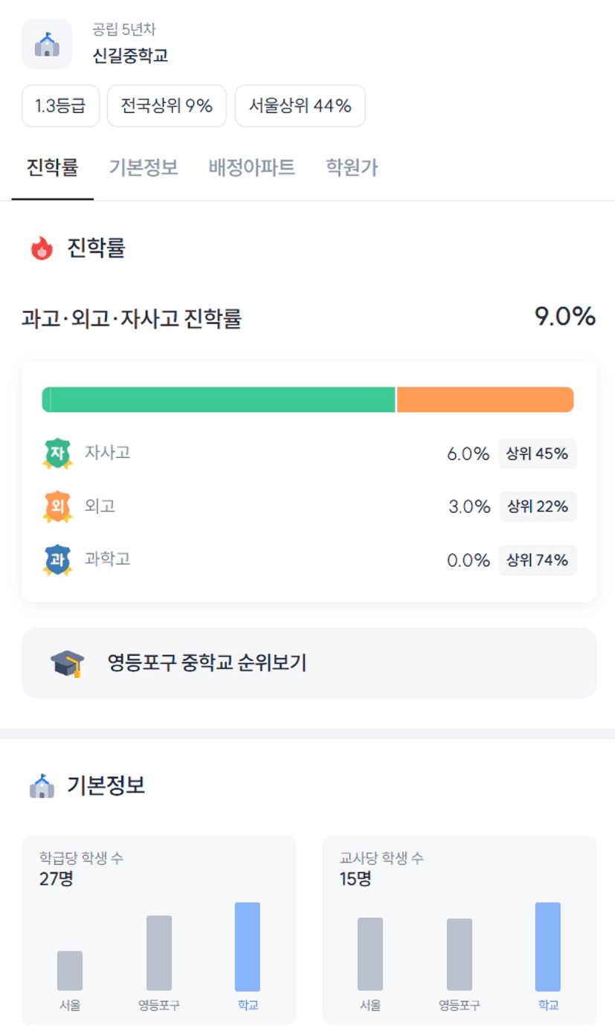
Task: Click the 상위 45% badge for 자사고
Action: [538, 454]
